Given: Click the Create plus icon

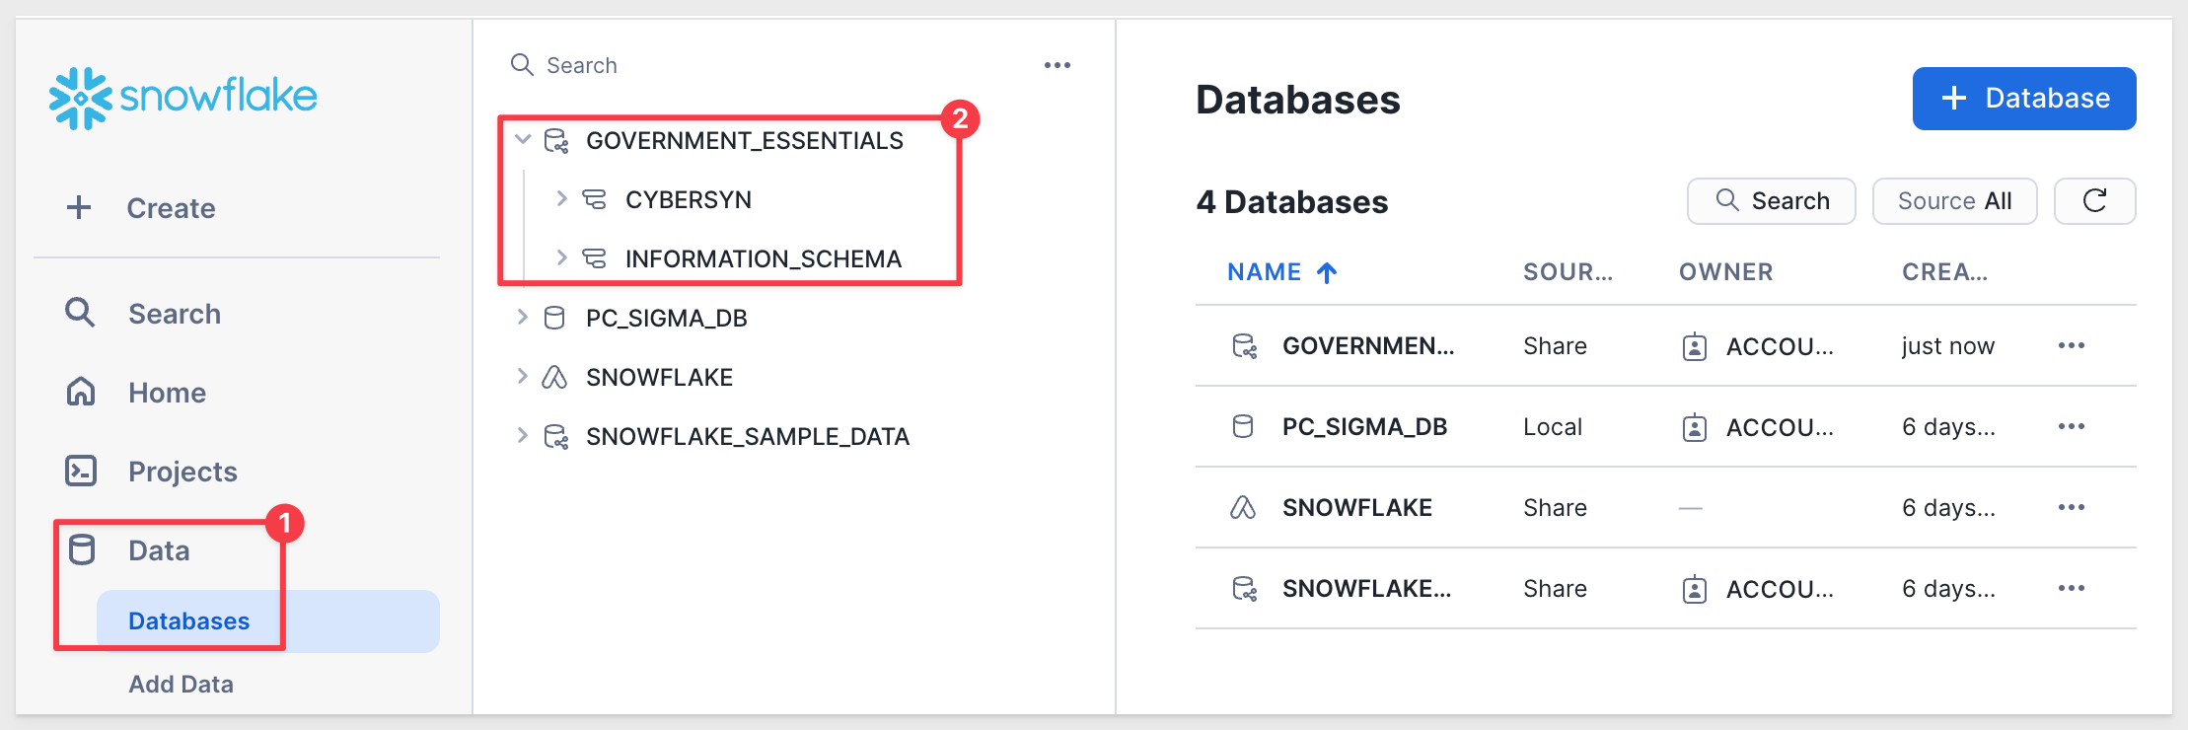Looking at the screenshot, I should pos(79,207).
